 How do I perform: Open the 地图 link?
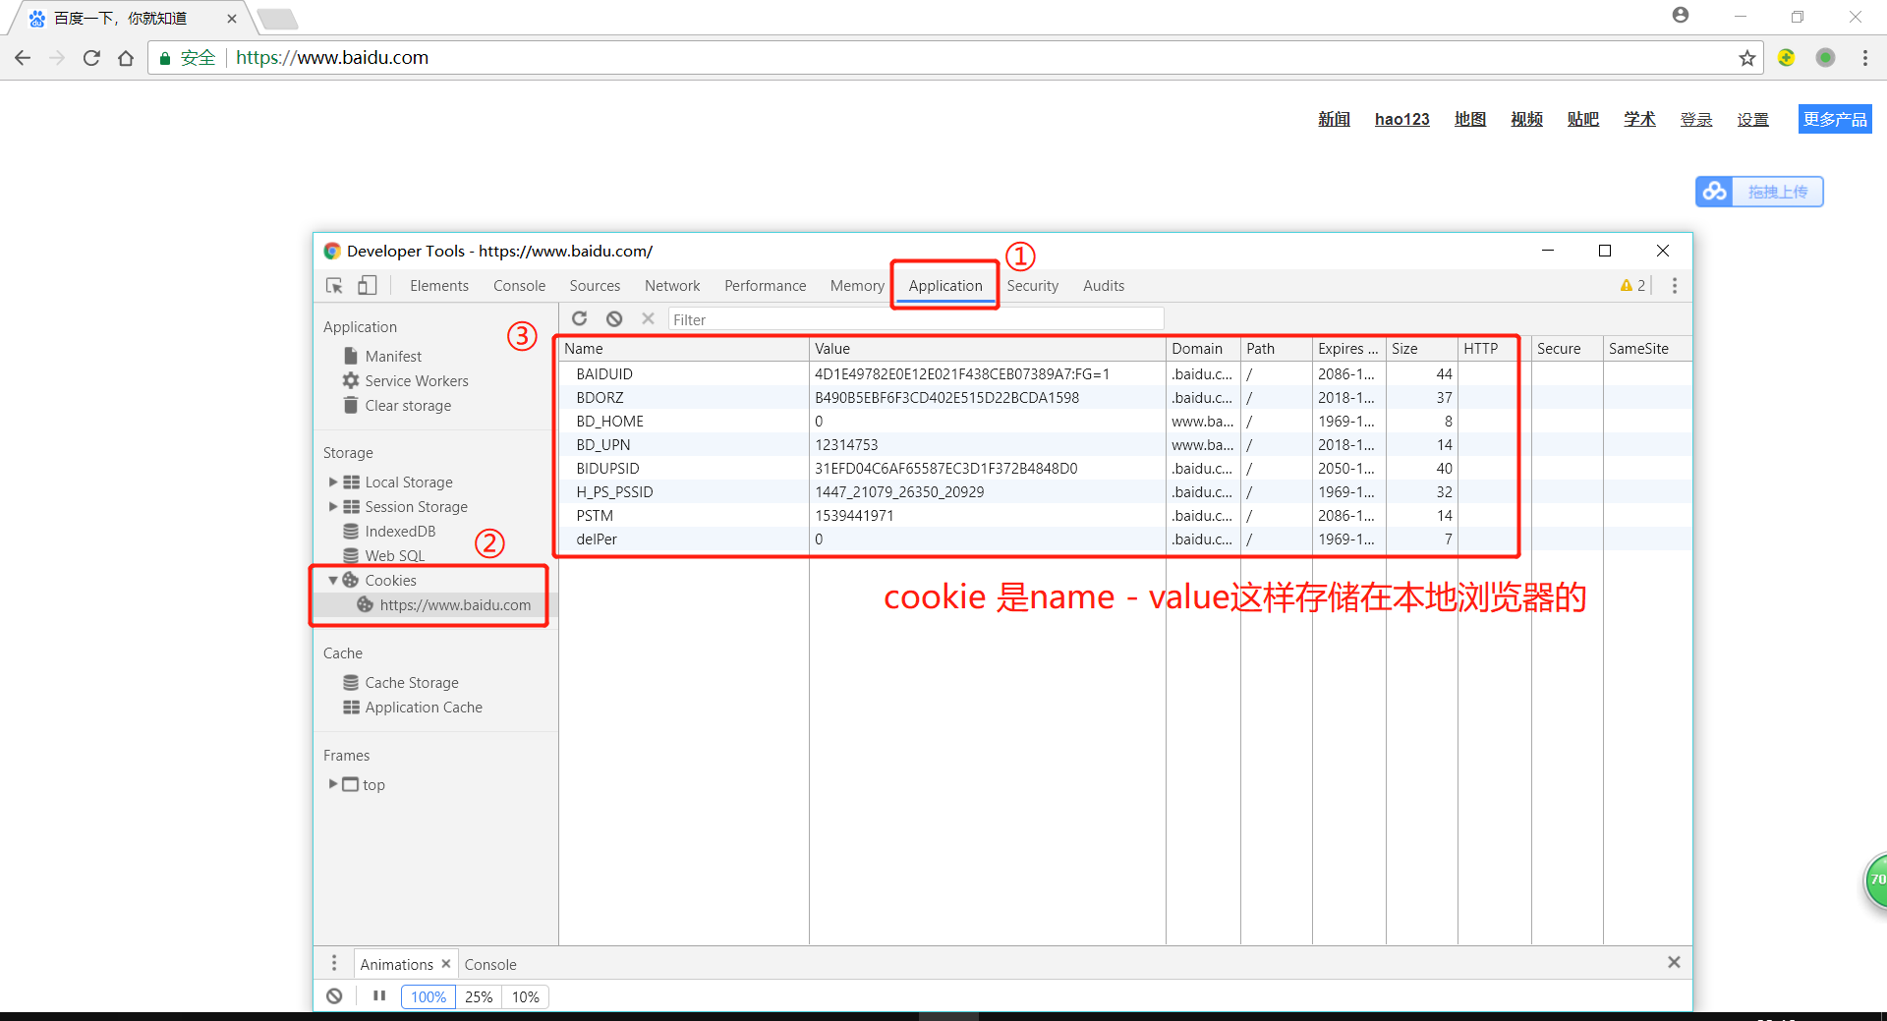tap(1470, 119)
